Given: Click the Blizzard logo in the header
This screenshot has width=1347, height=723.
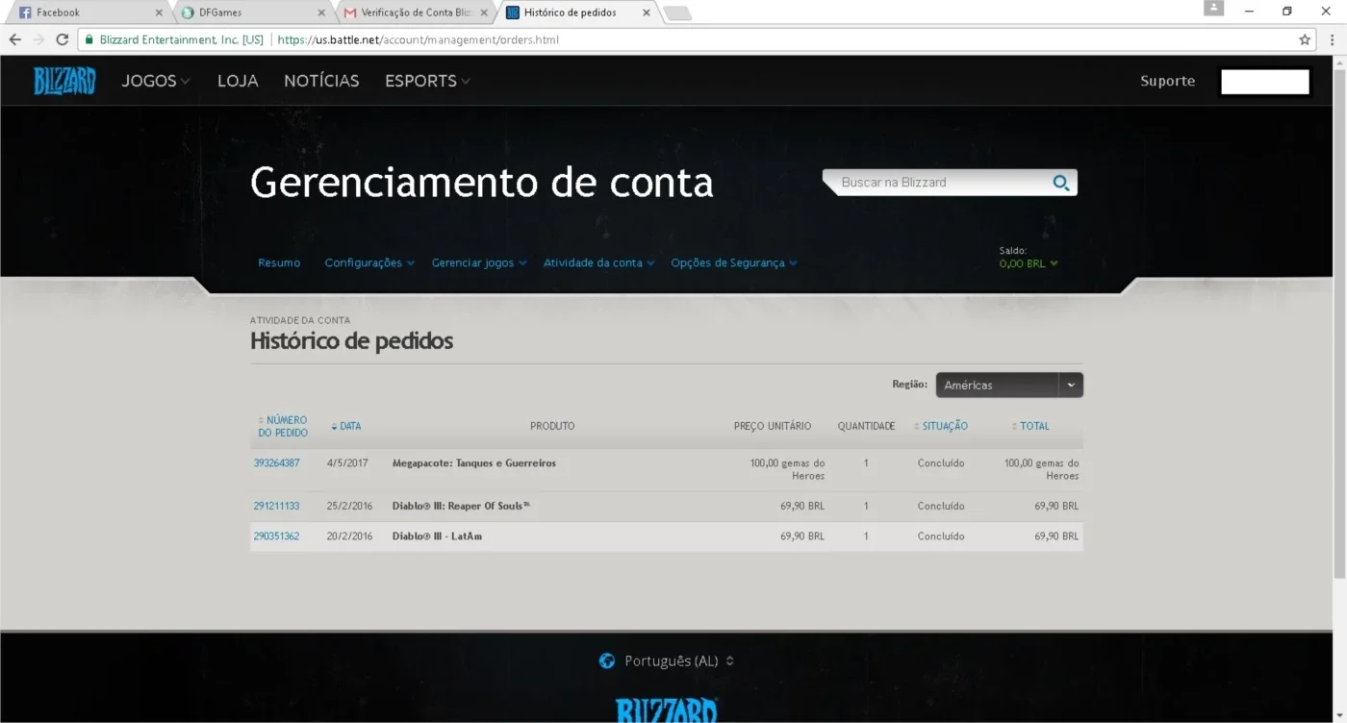Looking at the screenshot, I should coord(64,81).
